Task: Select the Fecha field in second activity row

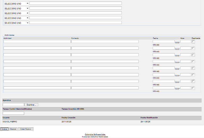Action: pyautogui.click(x=164, y=48)
